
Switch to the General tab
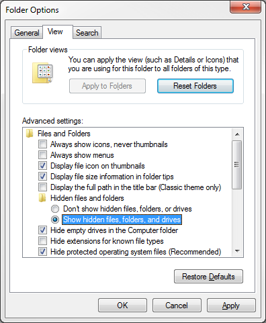click(x=27, y=33)
